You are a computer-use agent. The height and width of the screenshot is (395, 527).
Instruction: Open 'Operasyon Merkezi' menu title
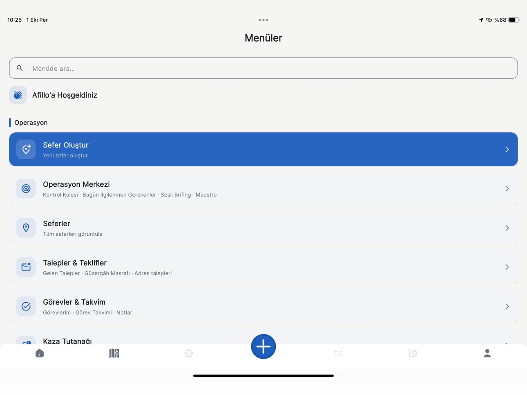point(76,184)
